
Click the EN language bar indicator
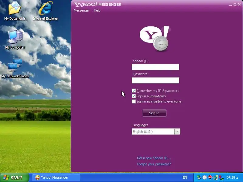pyautogui.click(x=185, y=177)
